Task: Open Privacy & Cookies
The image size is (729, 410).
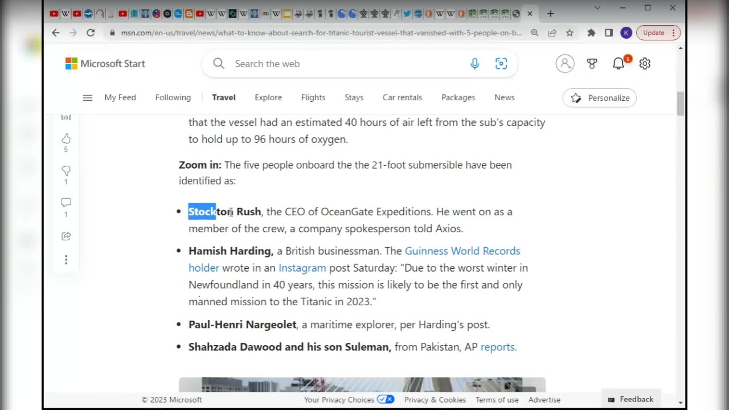Action: [x=435, y=400]
